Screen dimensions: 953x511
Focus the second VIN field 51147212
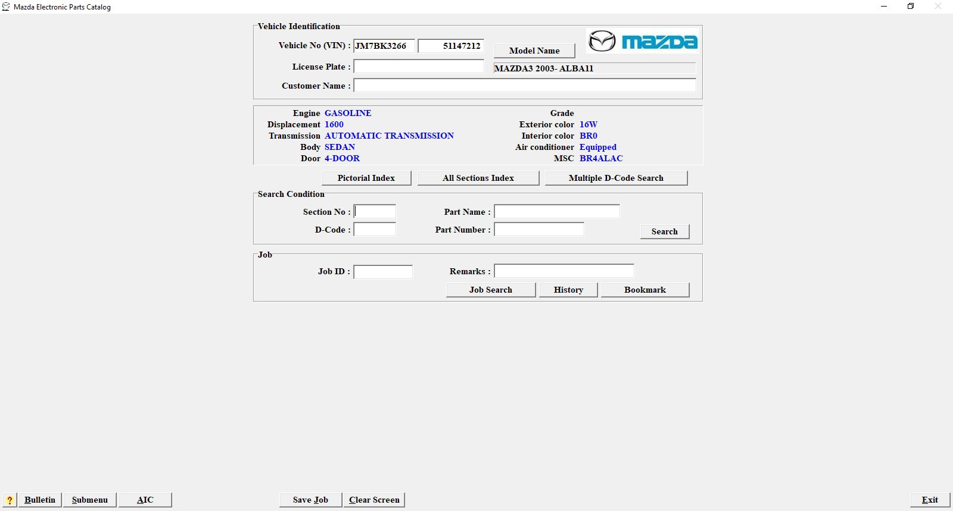451,46
